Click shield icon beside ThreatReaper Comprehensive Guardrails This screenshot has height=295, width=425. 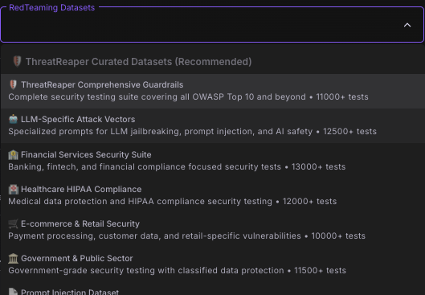point(13,84)
